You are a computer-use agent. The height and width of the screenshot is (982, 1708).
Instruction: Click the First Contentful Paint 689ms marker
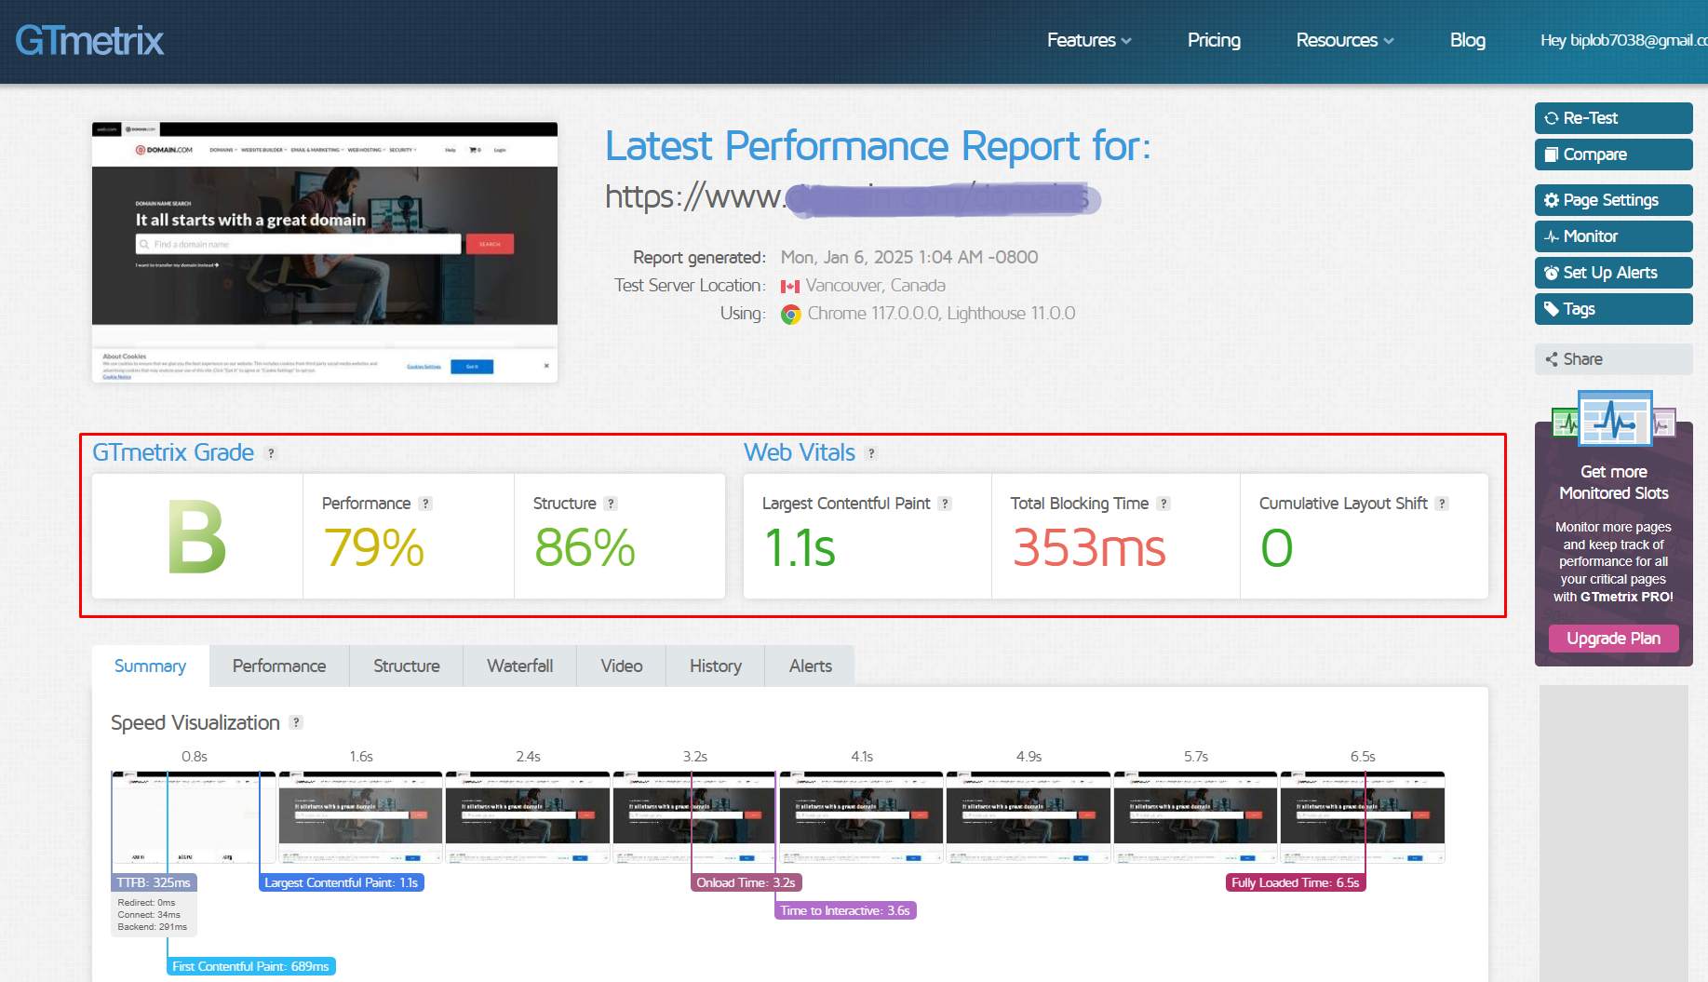tap(251, 966)
